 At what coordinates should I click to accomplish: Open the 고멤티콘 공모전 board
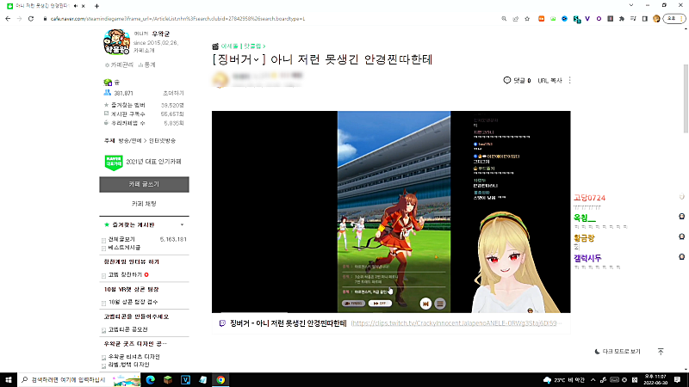[x=127, y=329]
